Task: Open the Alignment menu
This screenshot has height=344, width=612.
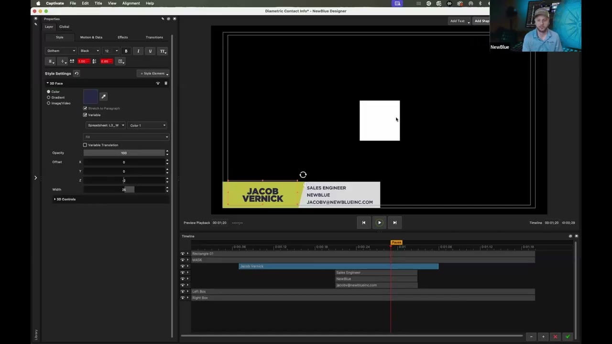Action: (131, 3)
